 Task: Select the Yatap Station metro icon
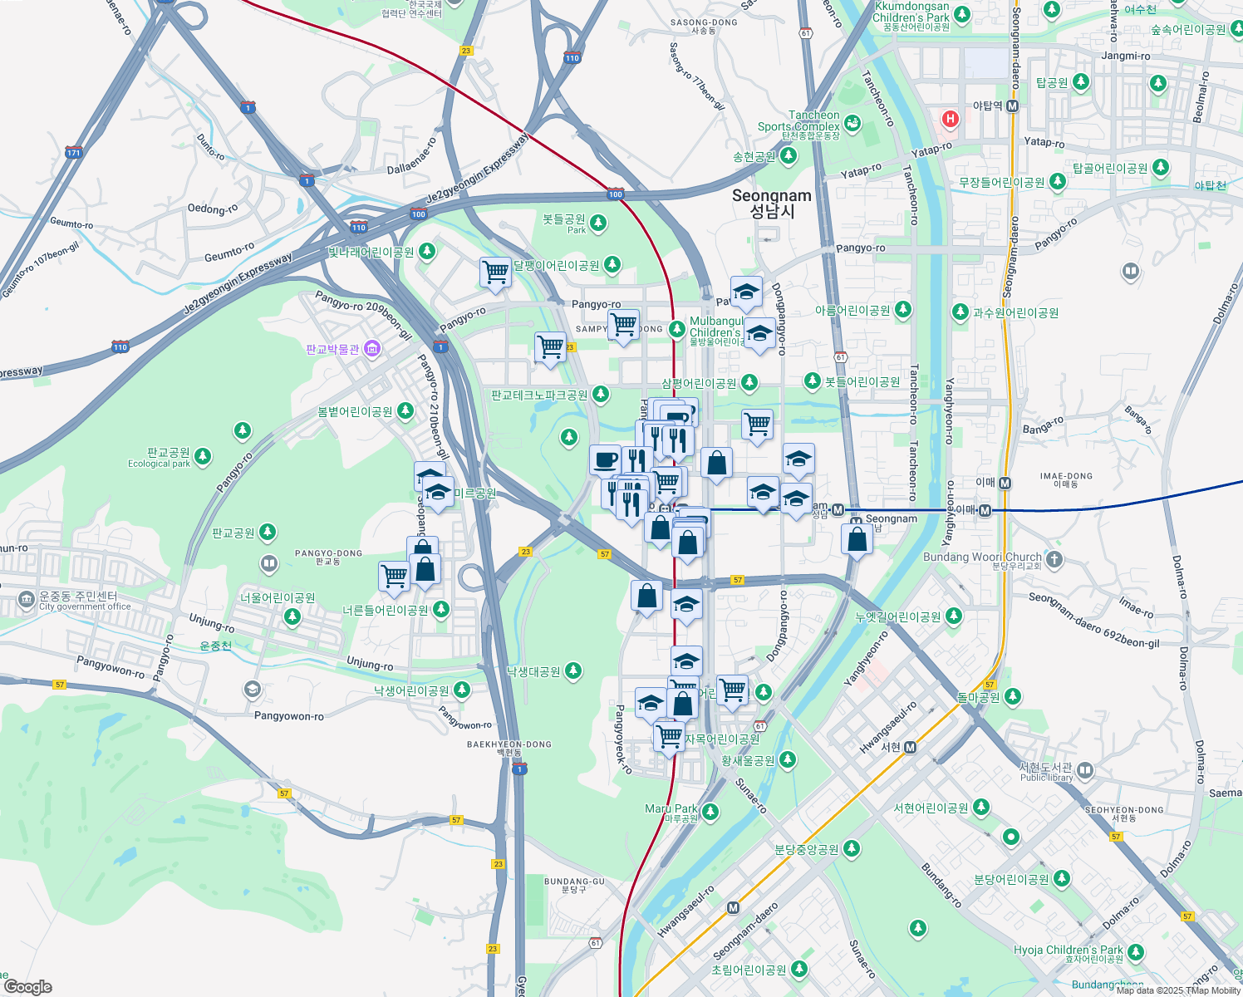(x=1010, y=107)
